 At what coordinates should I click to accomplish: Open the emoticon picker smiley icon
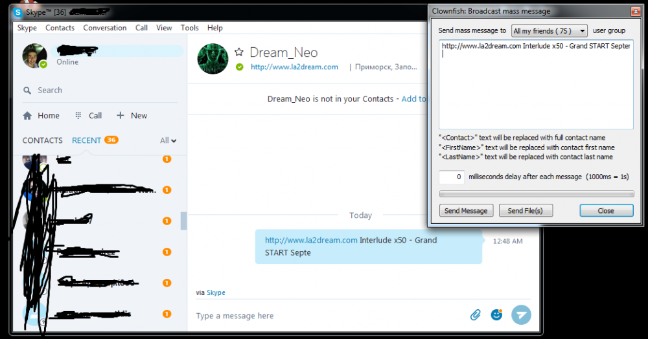pyautogui.click(x=497, y=315)
